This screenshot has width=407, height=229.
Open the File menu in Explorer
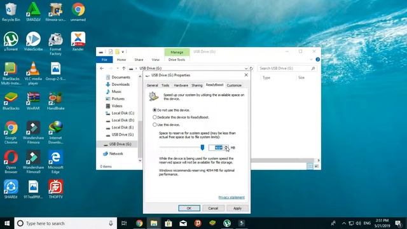(x=104, y=60)
